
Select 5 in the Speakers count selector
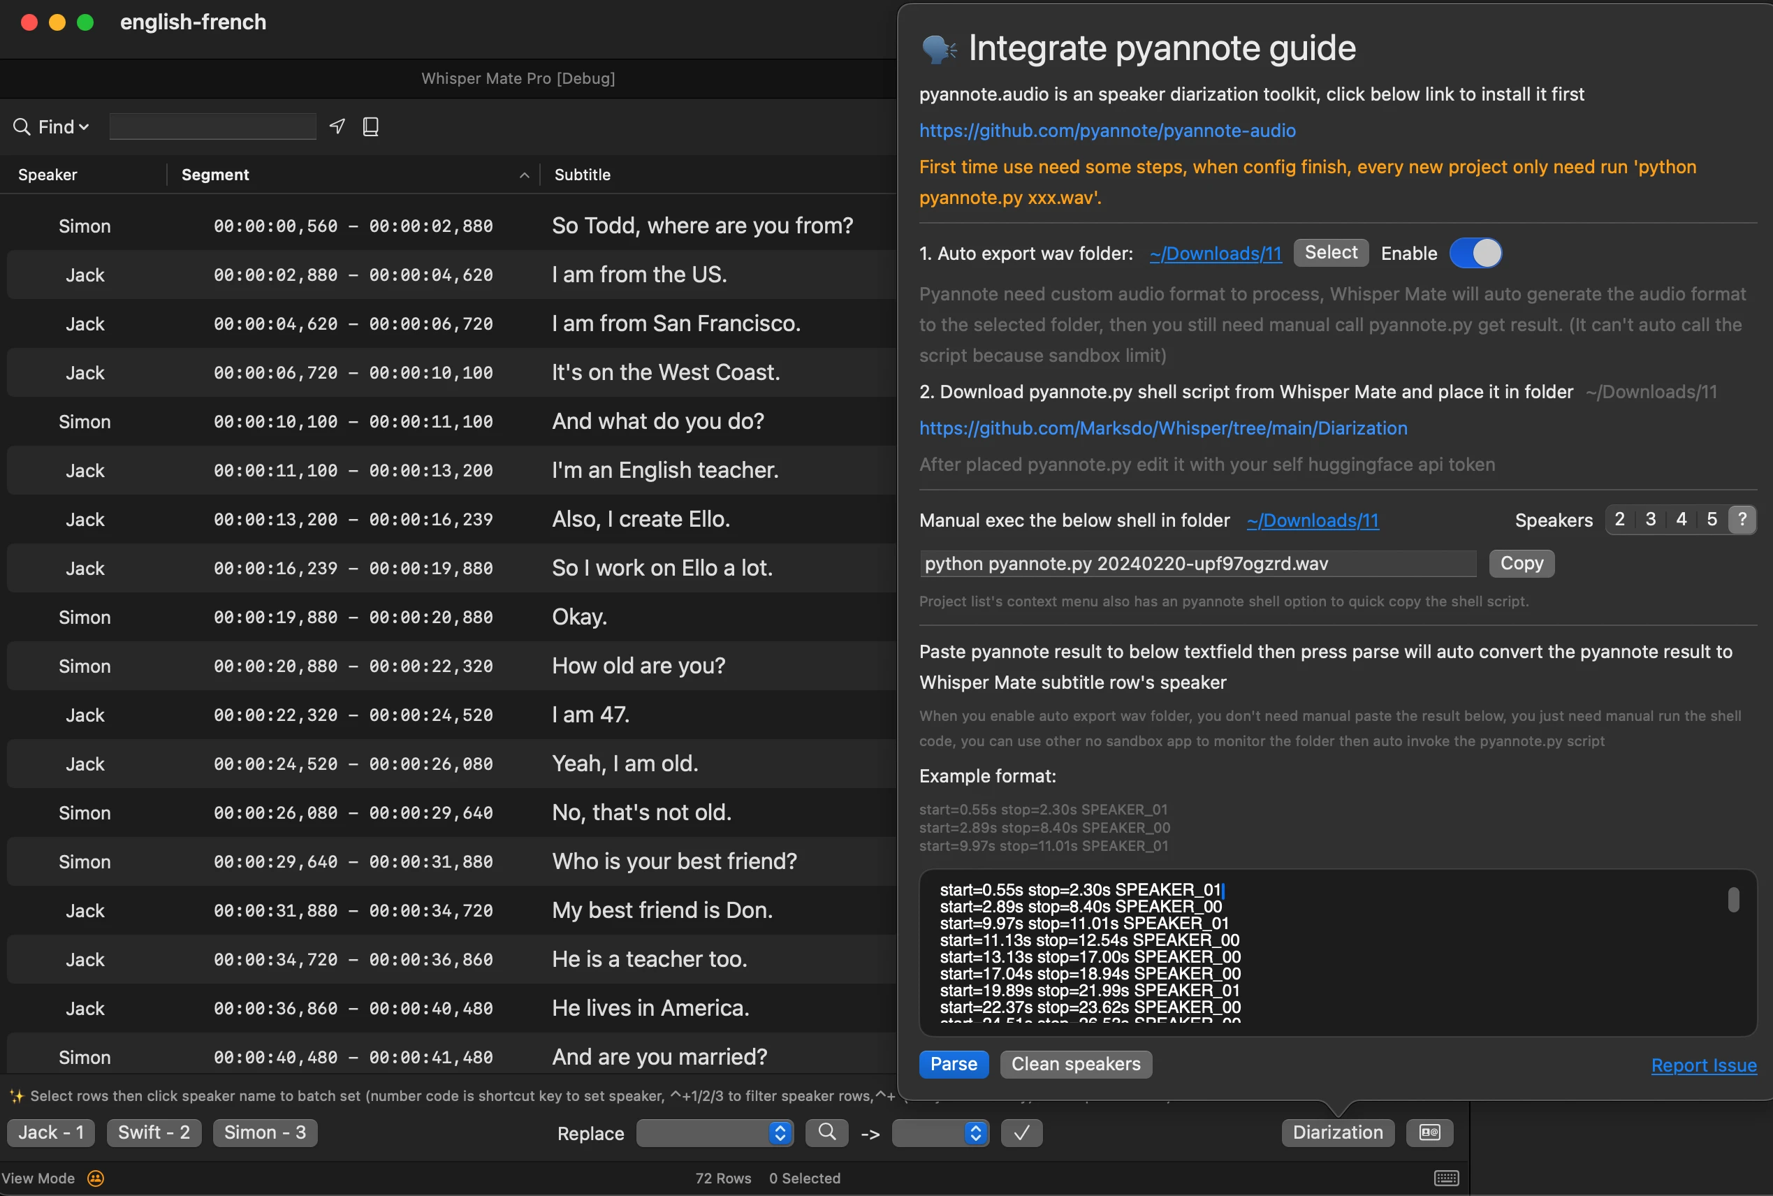[x=1712, y=520]
